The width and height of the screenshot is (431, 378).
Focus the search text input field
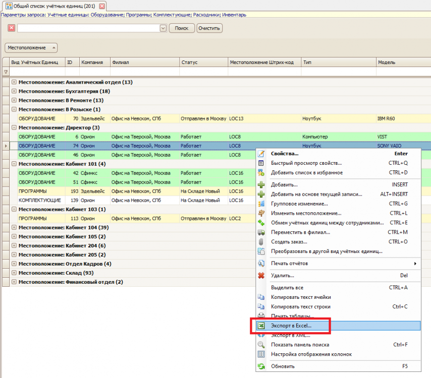point(88,28)
